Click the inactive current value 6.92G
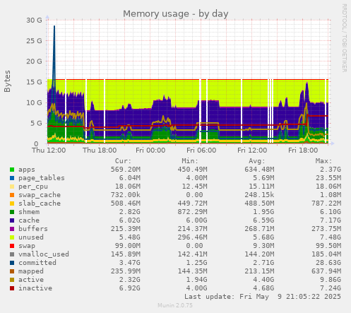The image size is (351, 313). [x=130, y=288]
